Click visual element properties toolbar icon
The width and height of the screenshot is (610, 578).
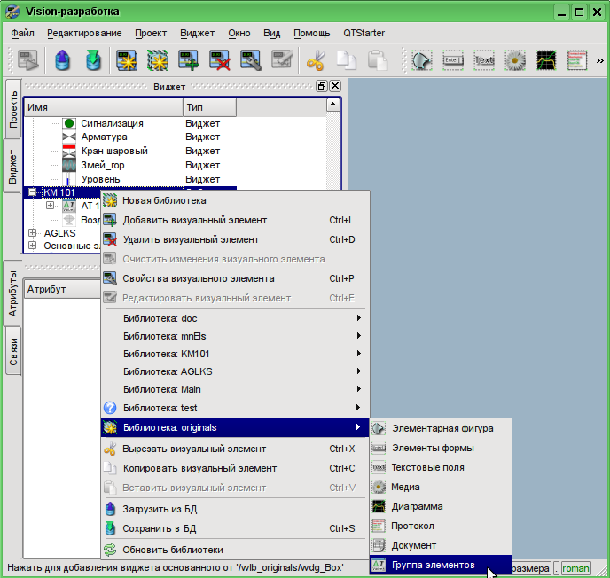[251, 60]
